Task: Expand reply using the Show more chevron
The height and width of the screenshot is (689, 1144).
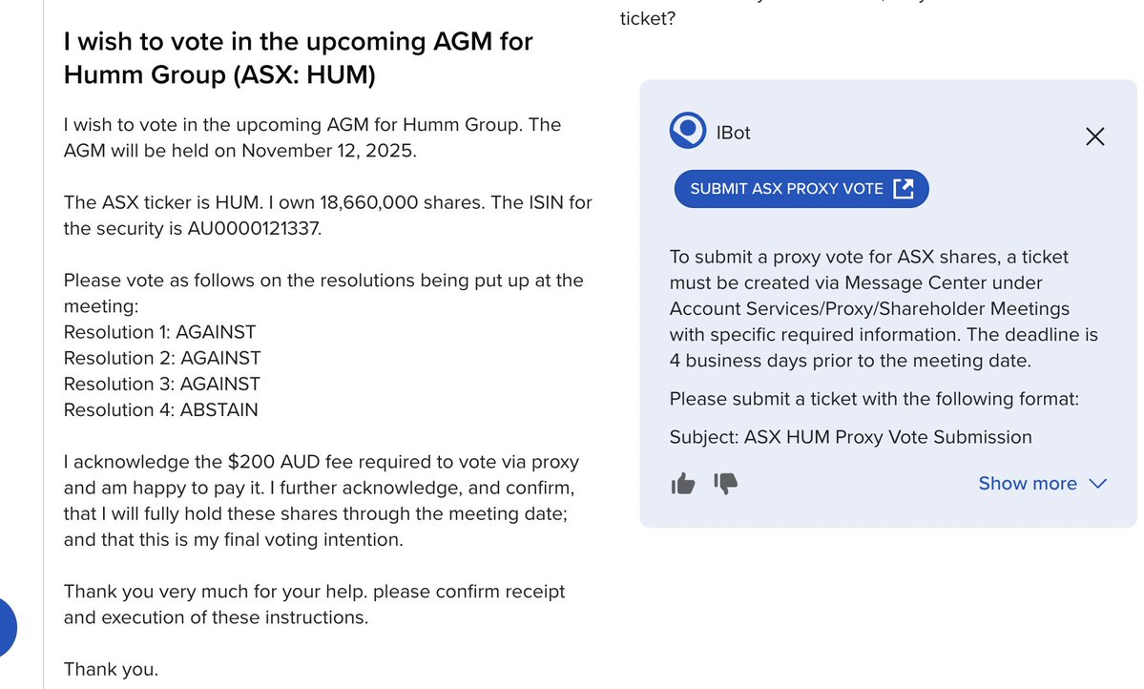Action: (x=1097, y=483)
